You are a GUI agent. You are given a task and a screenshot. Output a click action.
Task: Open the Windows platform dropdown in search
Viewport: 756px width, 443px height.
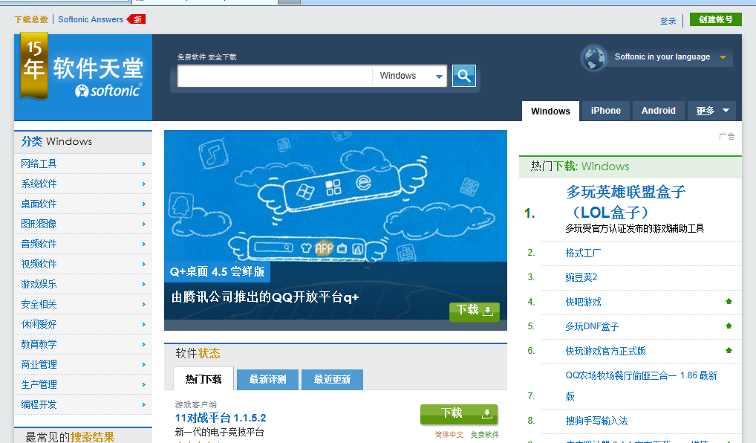pos(410,76)
